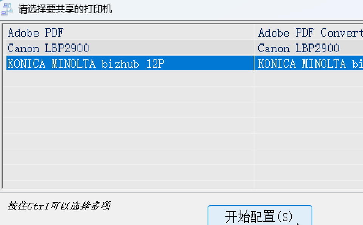Click the fifth row in the driver column
The height and width of the screenshot is (225, 363).
tap(308, 94)
